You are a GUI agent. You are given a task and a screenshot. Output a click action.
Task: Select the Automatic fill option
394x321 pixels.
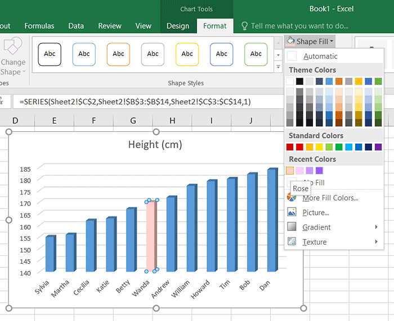coord(320,56)
